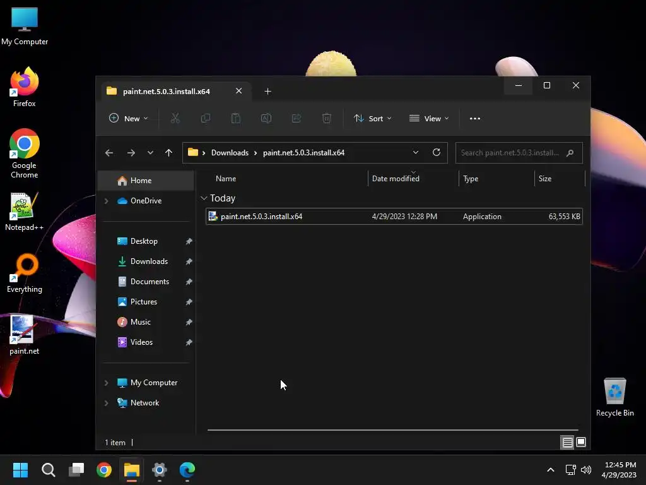646x485 pixels.
Task: Click the Share icon in toolbar
Action: [297, 119]
